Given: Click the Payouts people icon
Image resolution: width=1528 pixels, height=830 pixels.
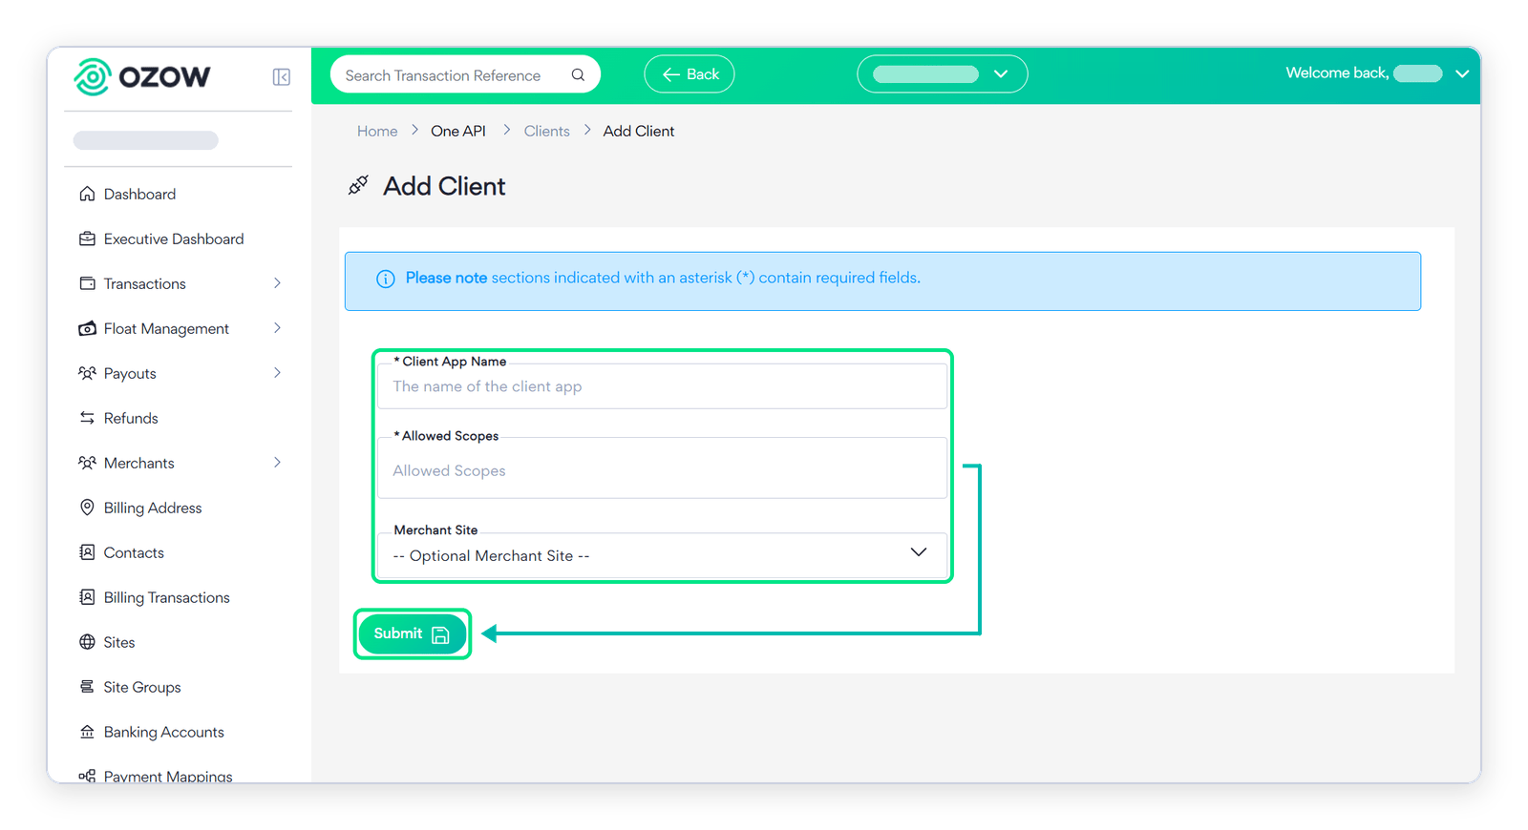Looking at the screenshot, I should click(87, 373).
